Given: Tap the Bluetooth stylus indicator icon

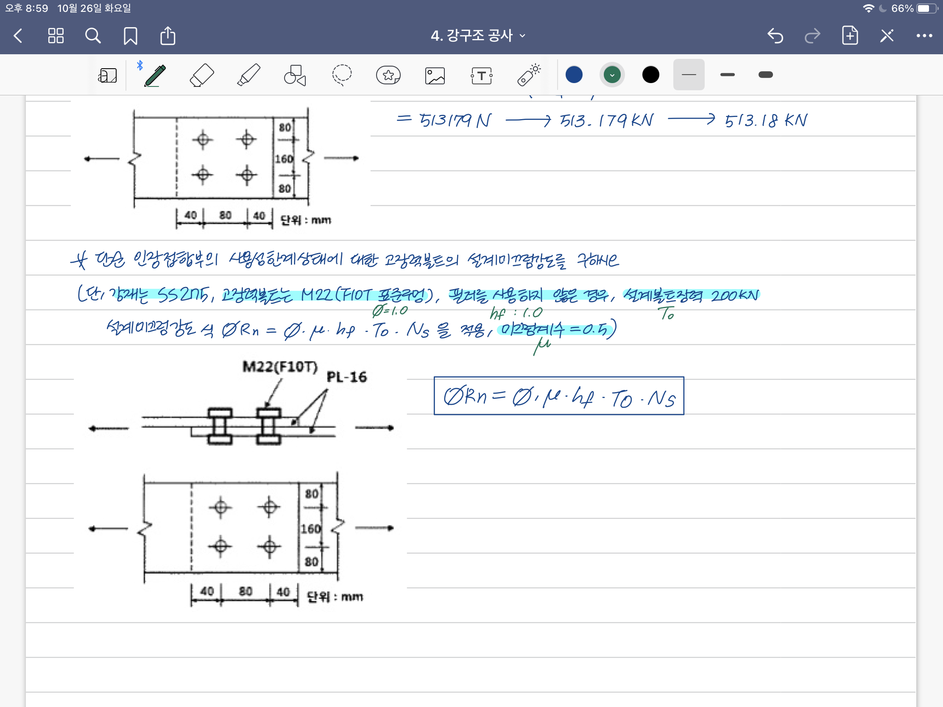Looking at the screenshot, I should [x=140, y=65].
